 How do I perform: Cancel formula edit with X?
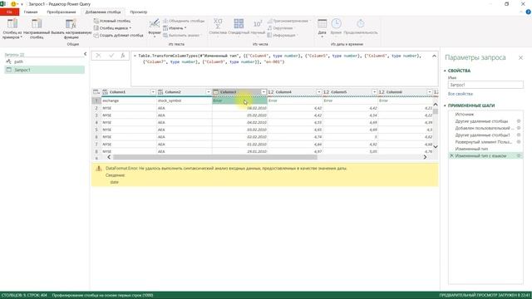[98, 56]
